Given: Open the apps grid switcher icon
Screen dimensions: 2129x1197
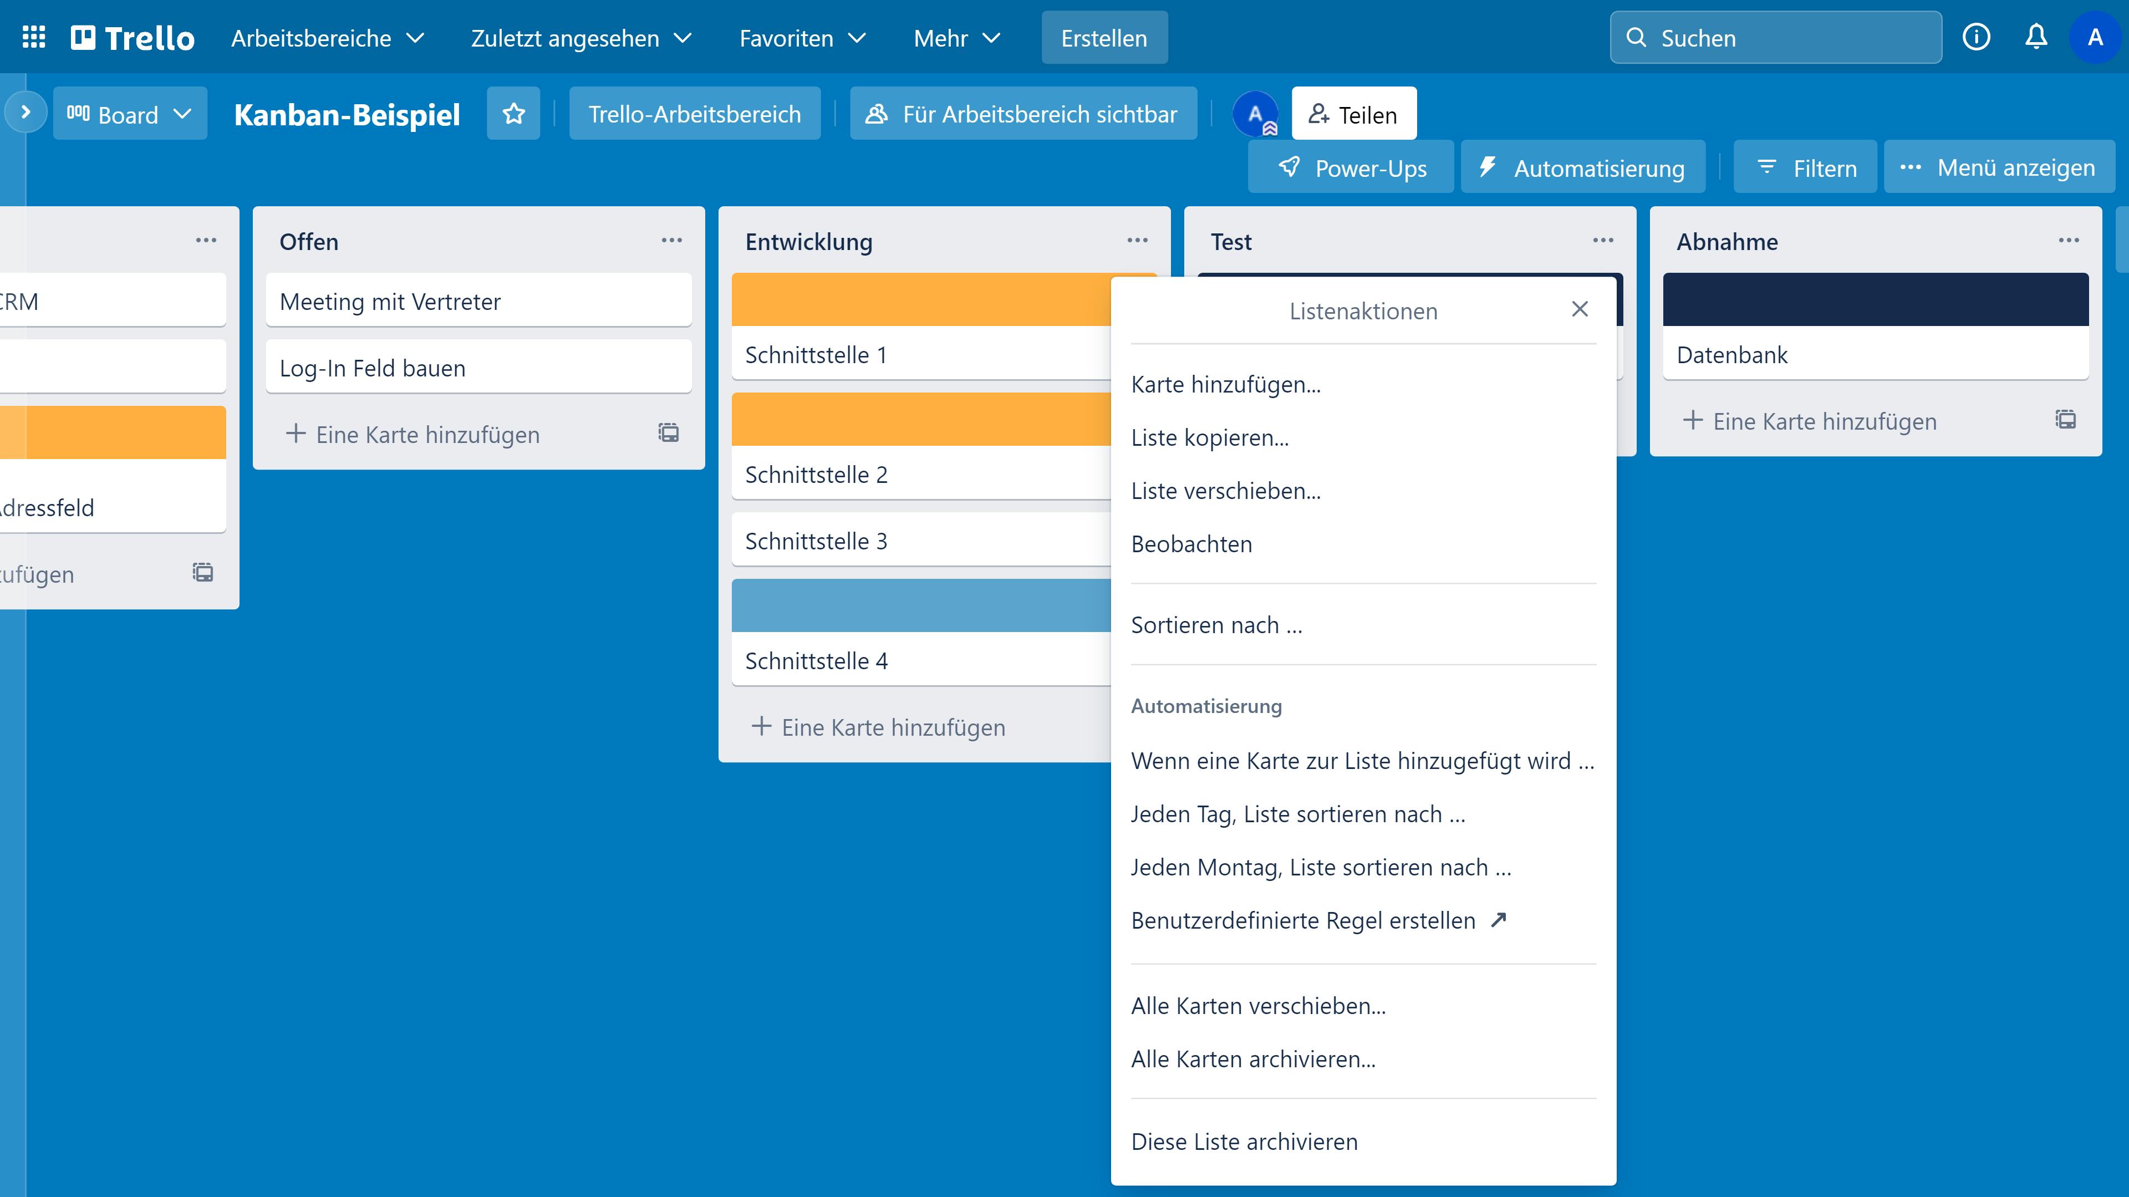Looking at the screenshot, I should (34, 37).
